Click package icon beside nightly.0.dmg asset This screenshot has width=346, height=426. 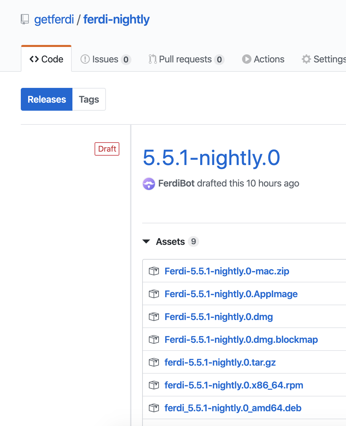pyautogui.click(x=154, y=317)
